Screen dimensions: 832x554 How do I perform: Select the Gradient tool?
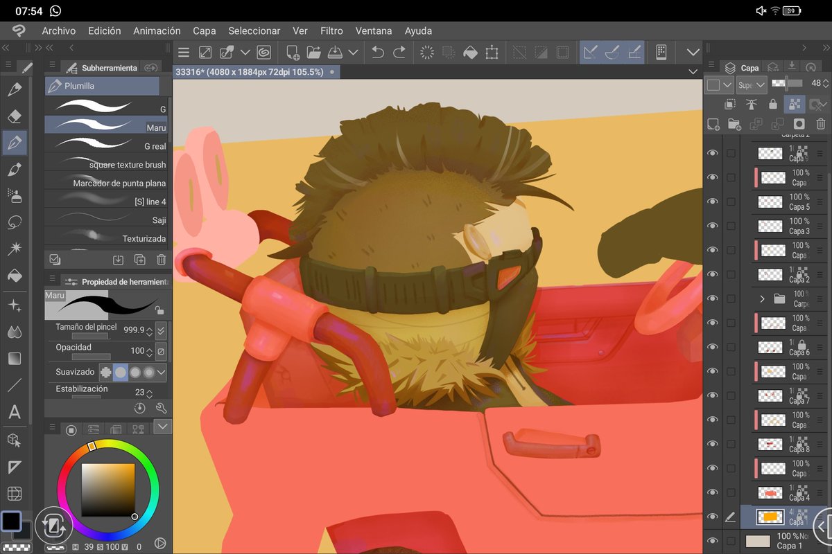point(15,359)
